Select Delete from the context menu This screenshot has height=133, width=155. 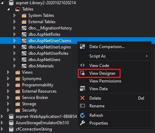(x=114, y=98)
